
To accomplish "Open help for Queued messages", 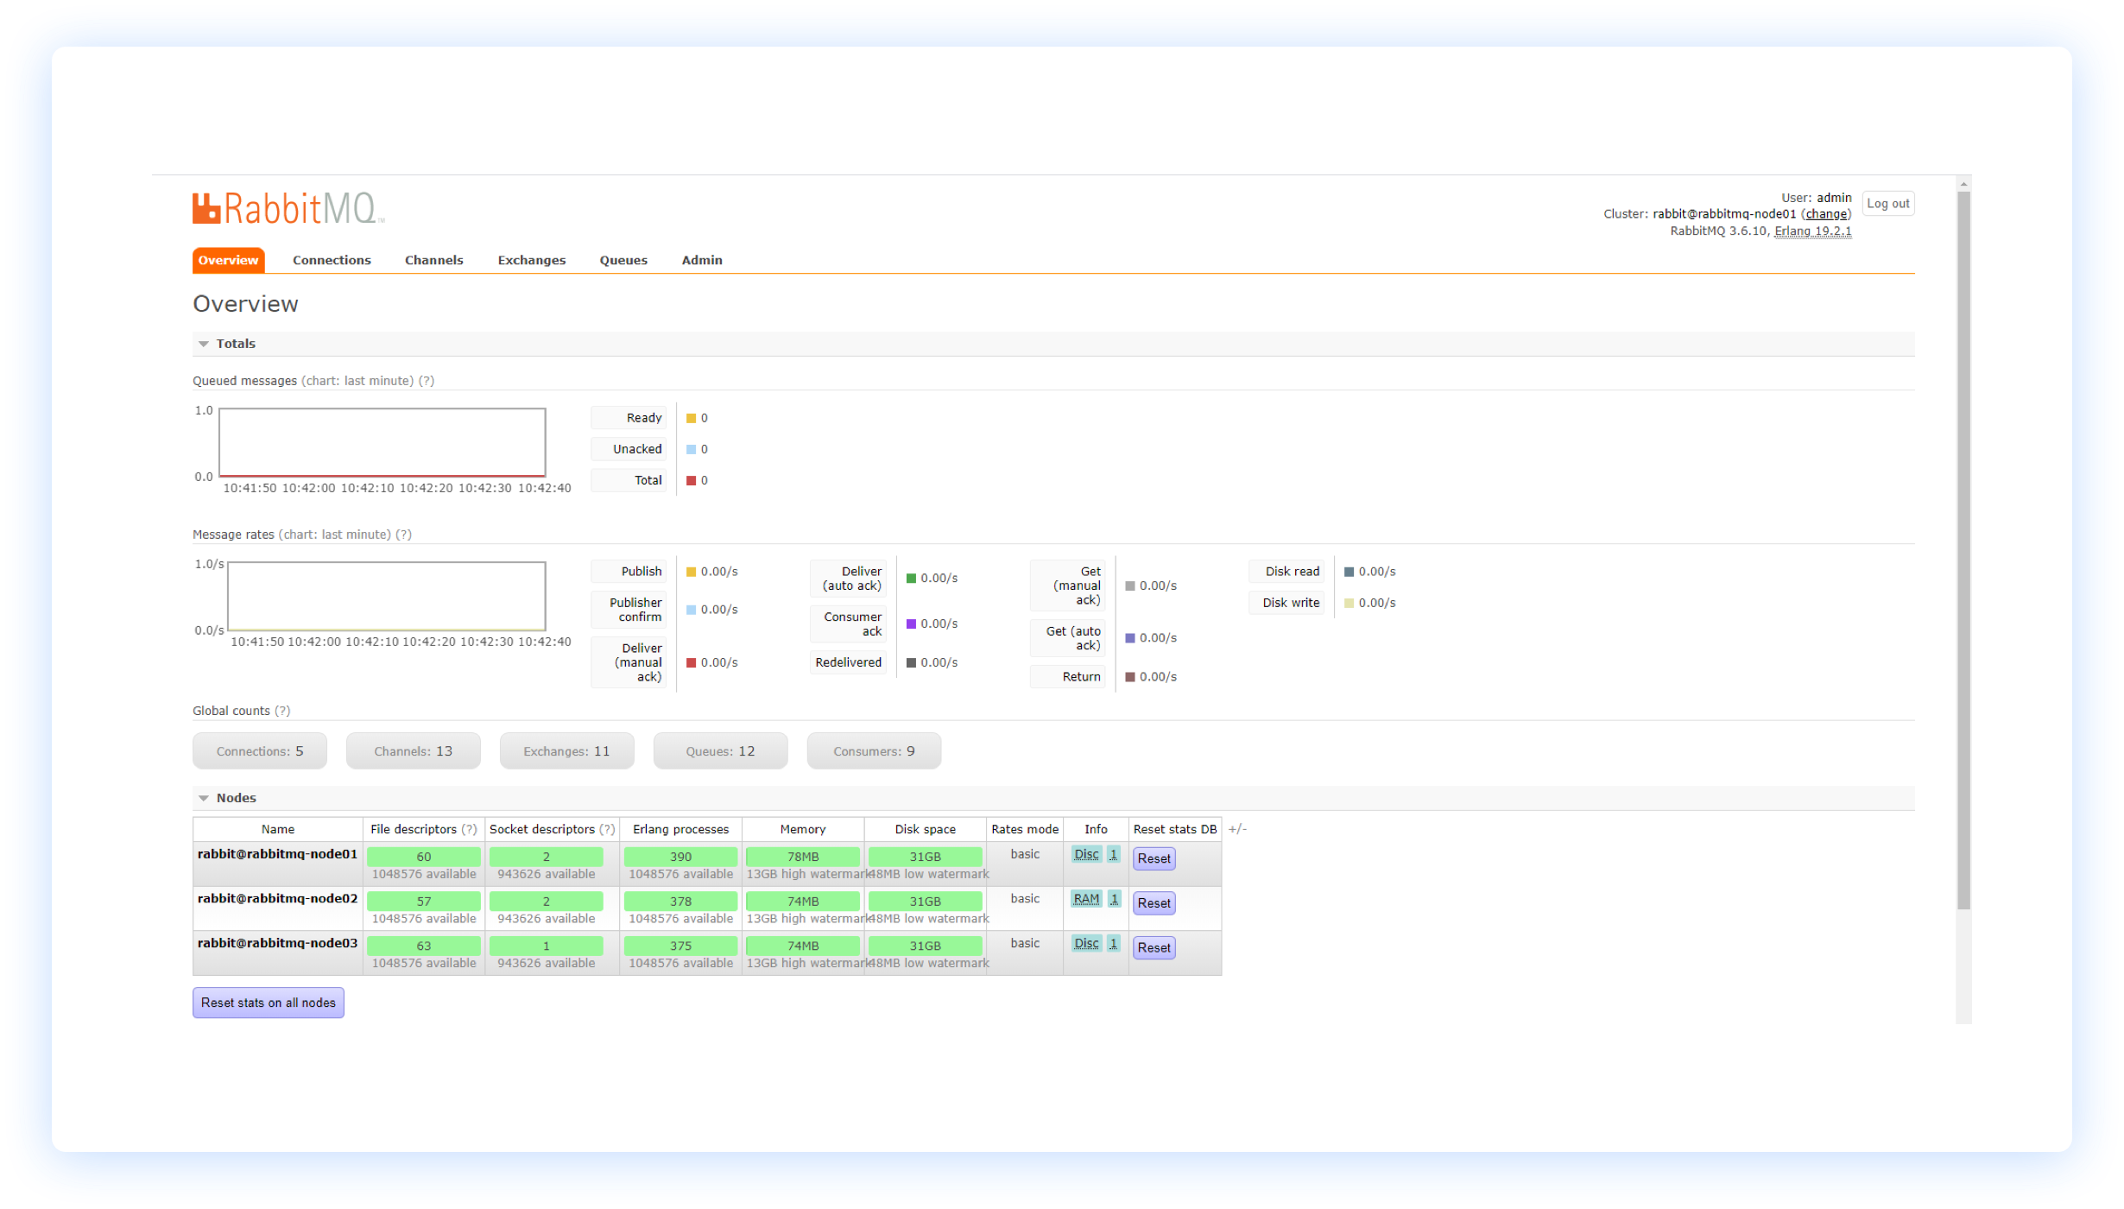I will [x=427, y=381].
